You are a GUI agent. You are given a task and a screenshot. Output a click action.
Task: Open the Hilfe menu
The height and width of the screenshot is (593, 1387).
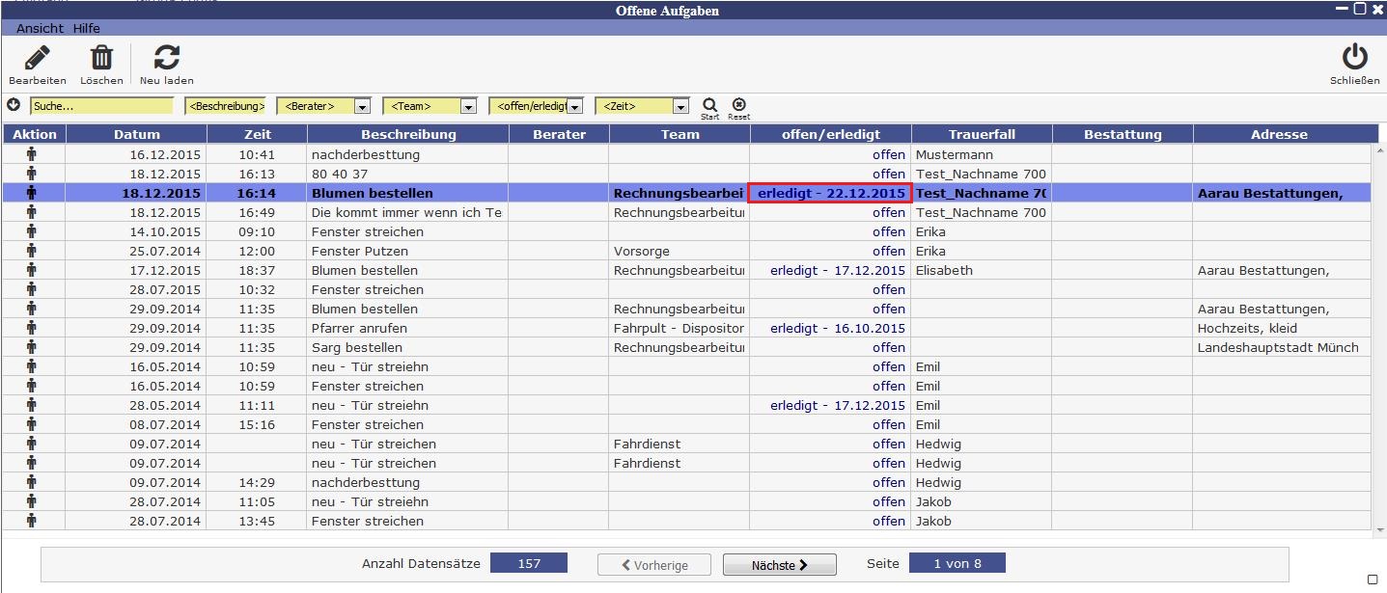87,29
